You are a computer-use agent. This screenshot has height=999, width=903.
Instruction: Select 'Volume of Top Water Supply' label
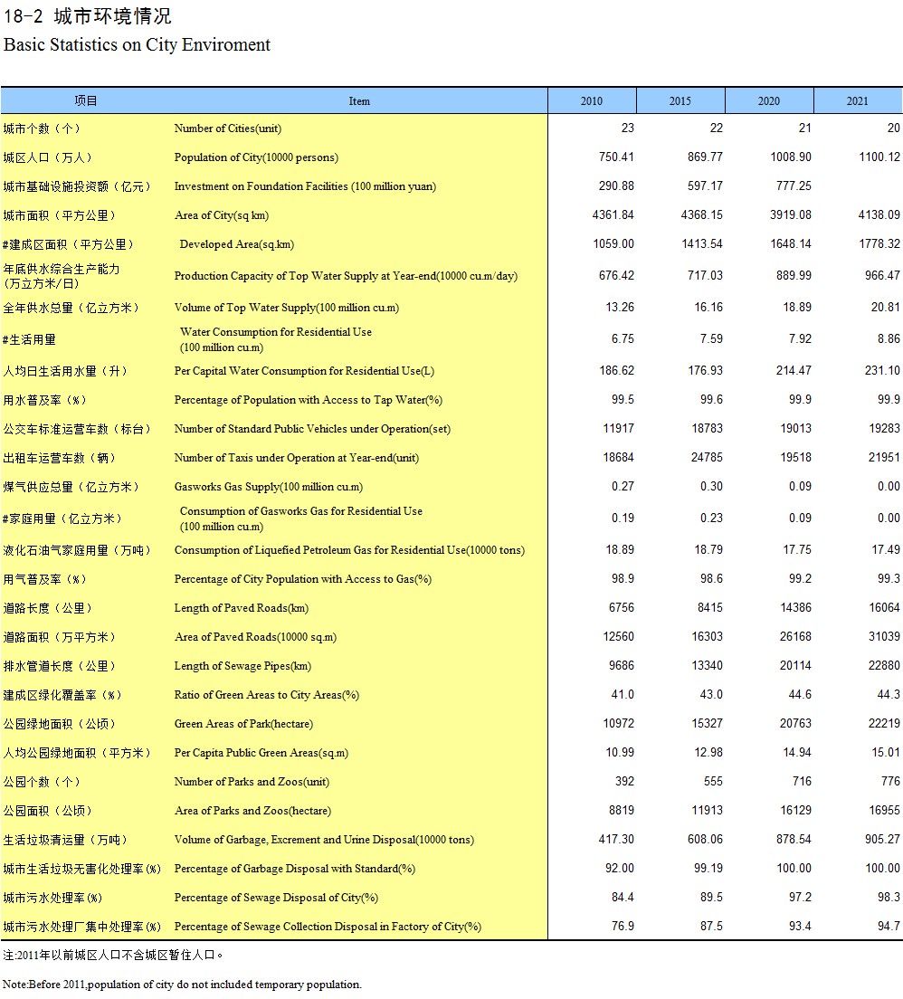click(287, 308)
